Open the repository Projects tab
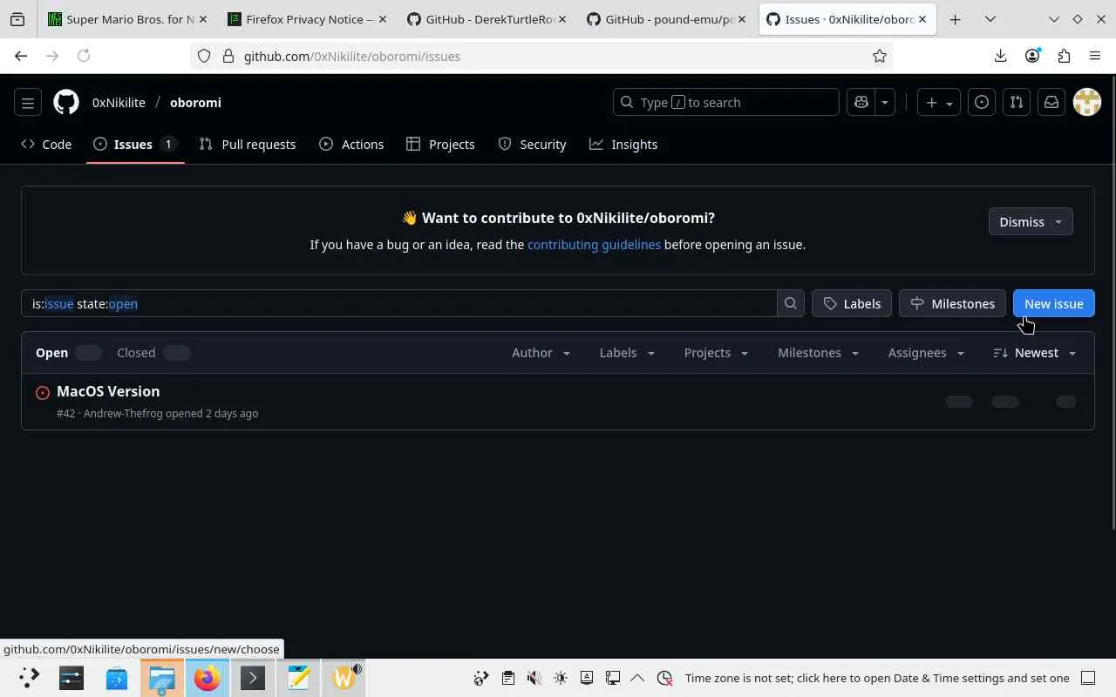 440,145
